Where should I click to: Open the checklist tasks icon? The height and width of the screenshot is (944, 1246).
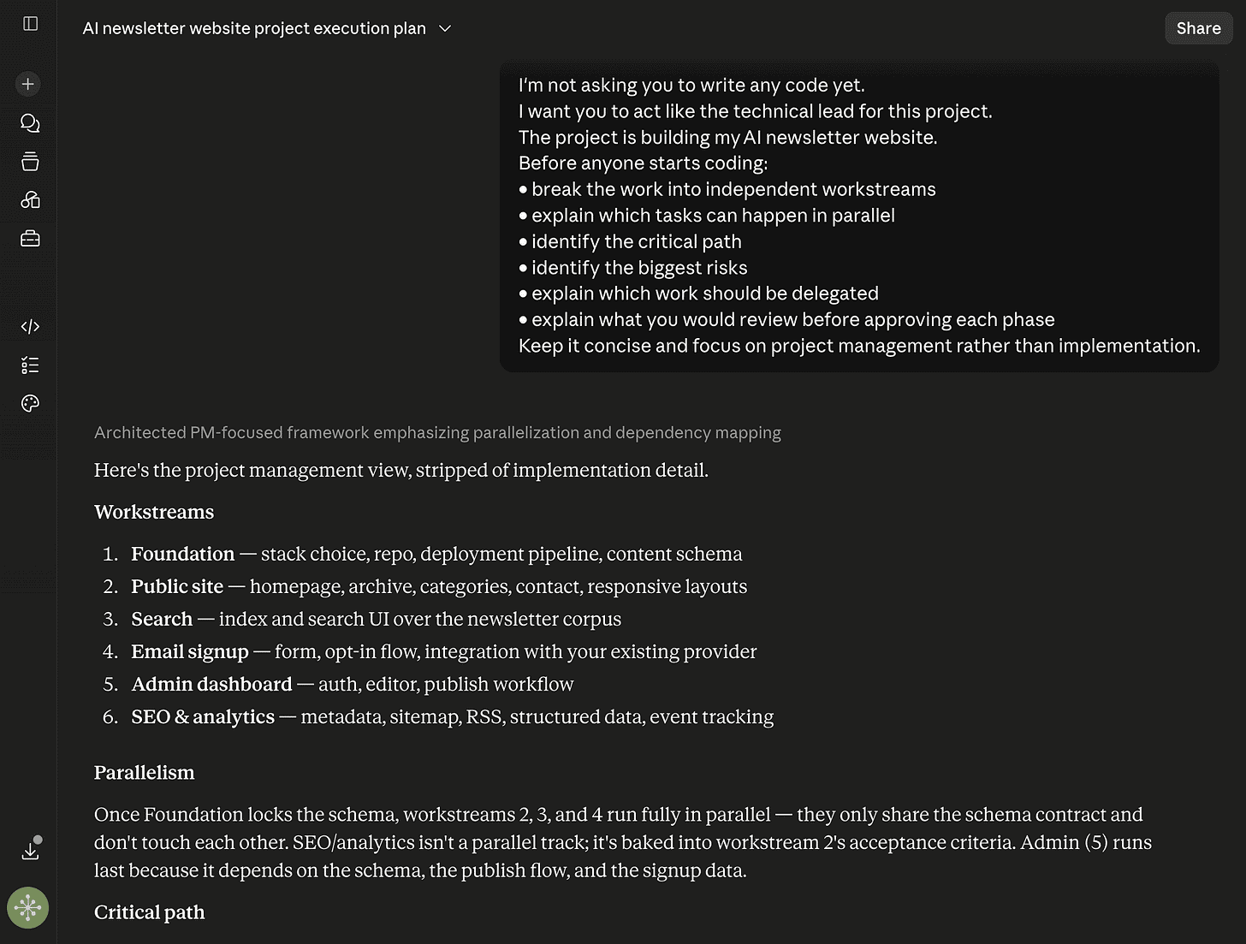pyautogui.click(x=30, y=365)
